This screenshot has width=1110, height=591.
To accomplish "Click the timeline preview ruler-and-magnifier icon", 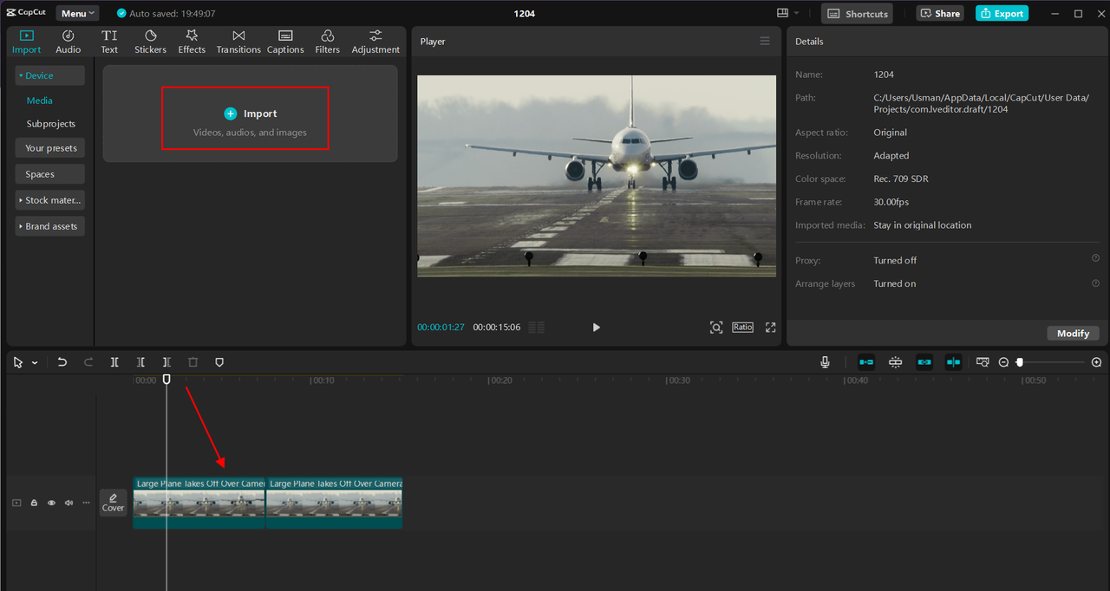I will [x=983, y=362].
